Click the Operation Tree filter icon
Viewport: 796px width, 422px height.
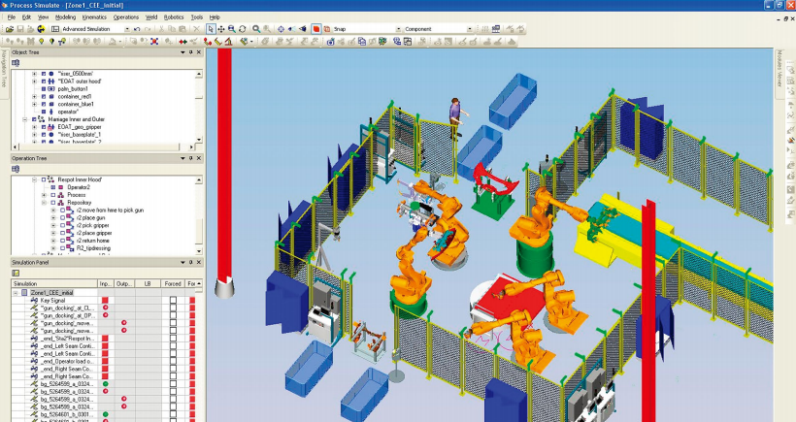16,169
